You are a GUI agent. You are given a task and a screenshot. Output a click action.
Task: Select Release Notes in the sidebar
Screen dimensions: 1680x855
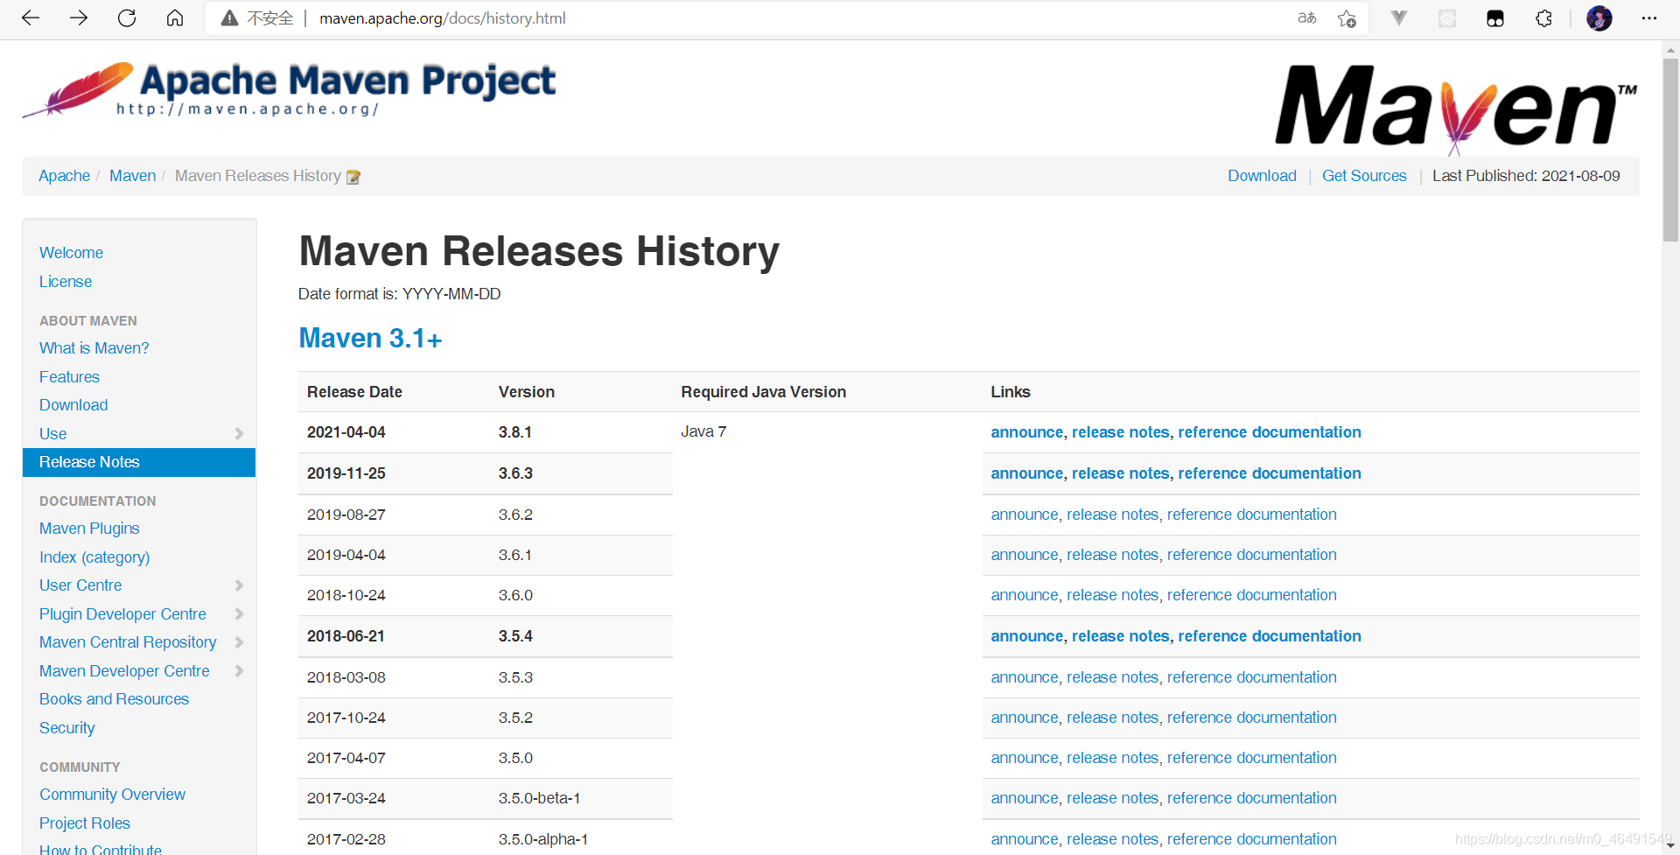[x=139, y=462]
